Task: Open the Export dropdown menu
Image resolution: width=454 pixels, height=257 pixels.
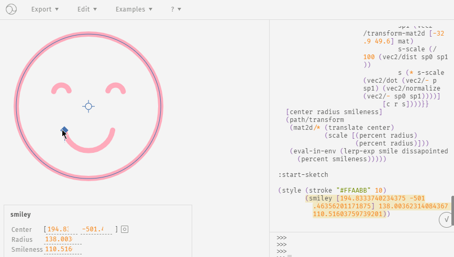Action: tap(45, 9)
